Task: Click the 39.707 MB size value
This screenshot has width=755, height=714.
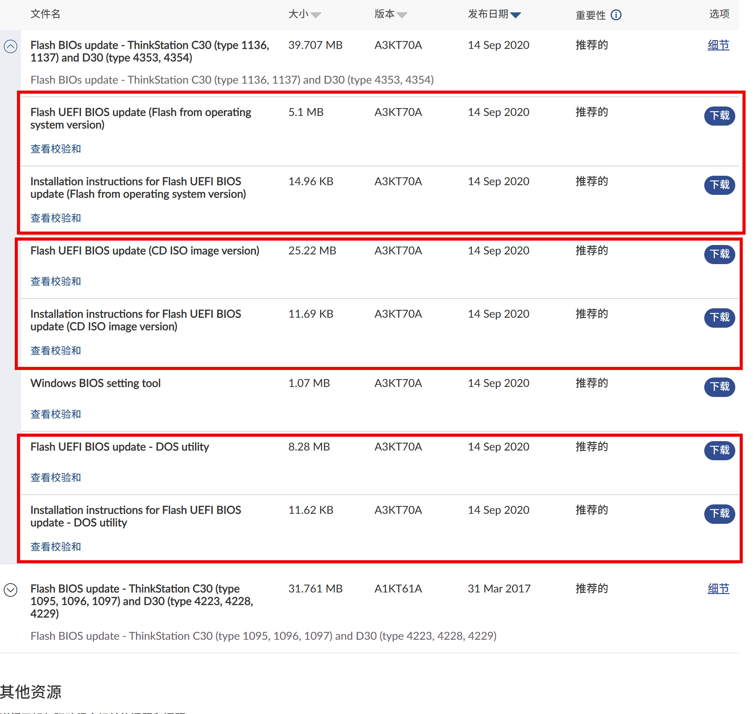Action: pos(315,45)
